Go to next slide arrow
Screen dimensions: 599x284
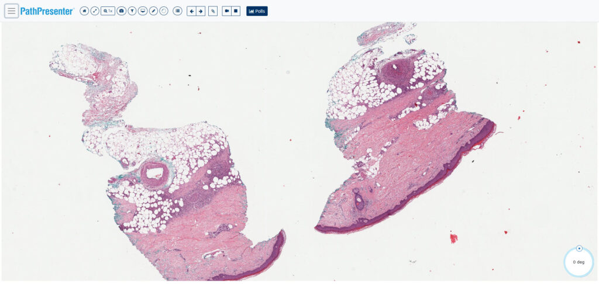tap(201, 11)
